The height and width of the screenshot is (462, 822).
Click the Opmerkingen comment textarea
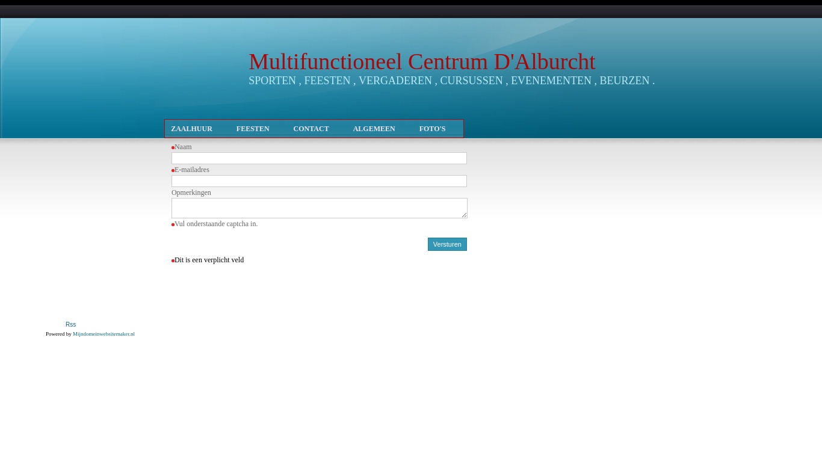tap(319, 208)
